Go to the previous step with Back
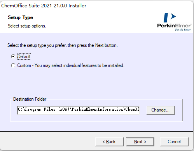 coord(109,142)
